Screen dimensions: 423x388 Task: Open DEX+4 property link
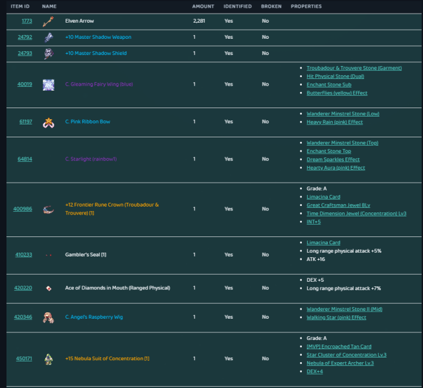(x=315, y=372)
